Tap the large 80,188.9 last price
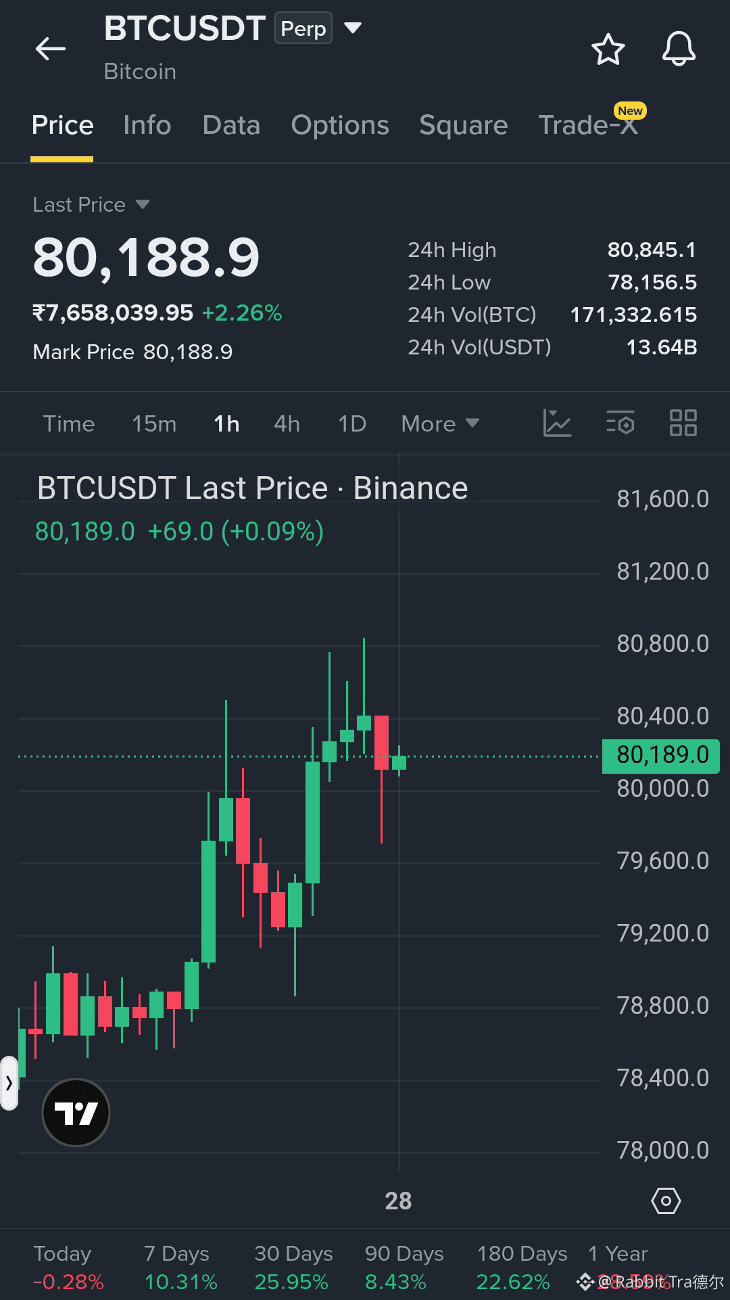Viewport: 730px width, 1300px height. click(146, 258)
